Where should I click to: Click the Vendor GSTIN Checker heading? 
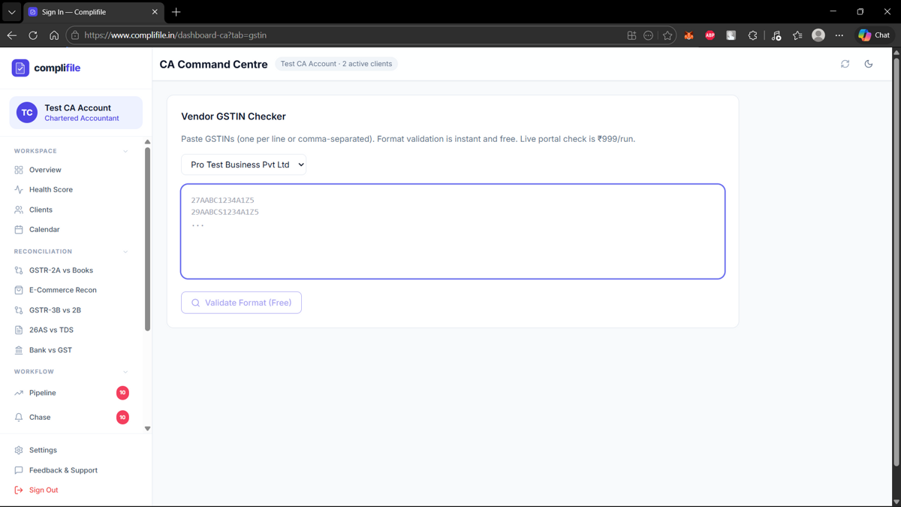234,116
